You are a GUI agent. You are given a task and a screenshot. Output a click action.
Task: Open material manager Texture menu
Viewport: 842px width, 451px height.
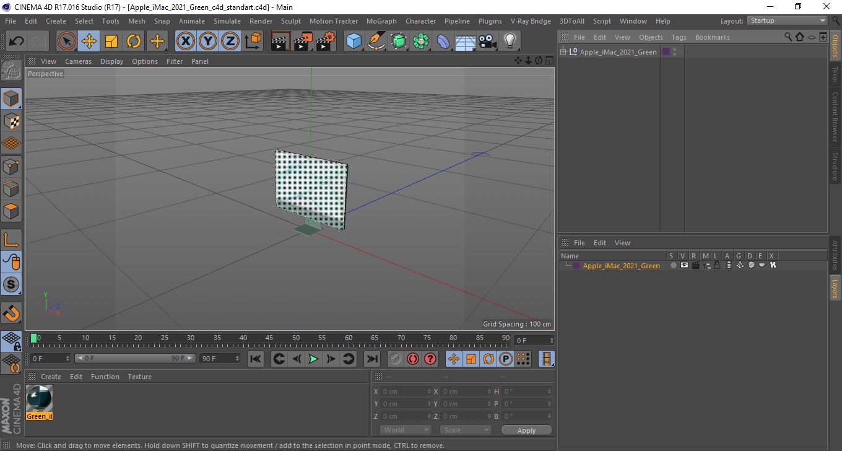(x=140, y=377)
